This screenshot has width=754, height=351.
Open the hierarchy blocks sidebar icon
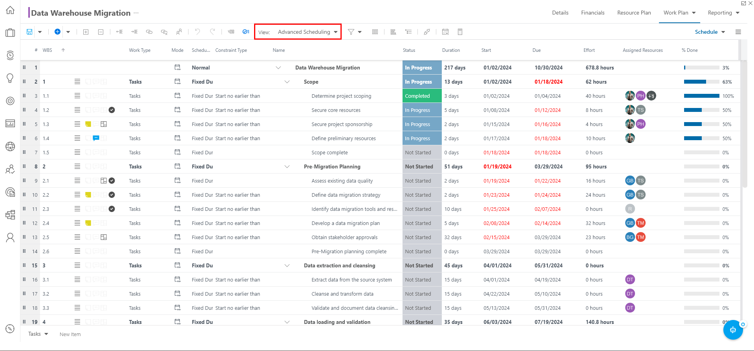coord(10,215)
